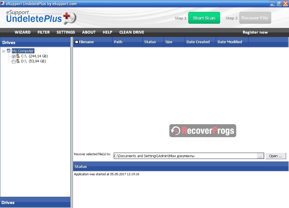Viewport: 289px width, 208px height.
Task: Open the WIZARD menu
Action: click(x=23, y=32)
